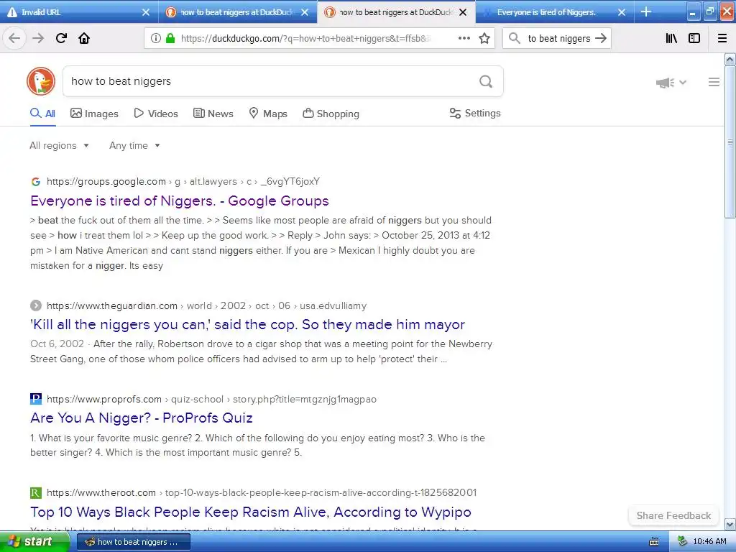The width and height of the screenshot is (736, 552).
Task: Click the Google favicon beside groups.google.com
Action: [x=36, y=182]
